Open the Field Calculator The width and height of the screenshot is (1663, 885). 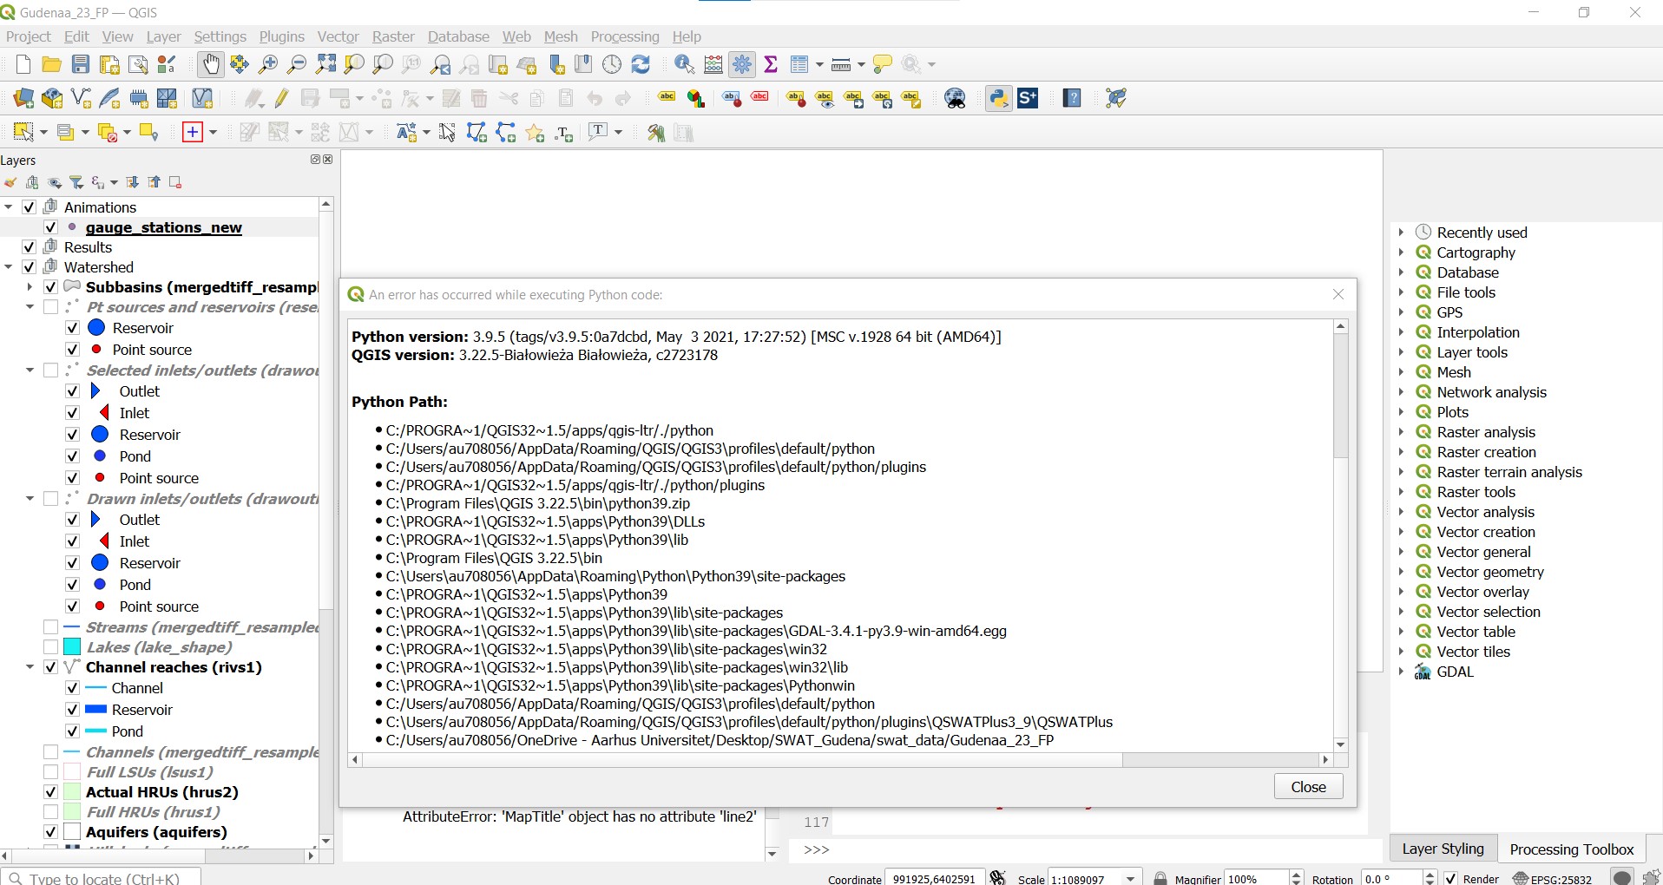713,64
